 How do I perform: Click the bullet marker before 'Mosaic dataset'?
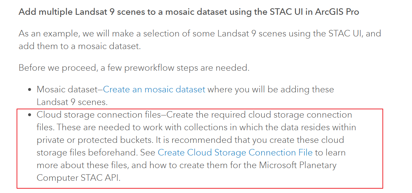pos(30,90)
